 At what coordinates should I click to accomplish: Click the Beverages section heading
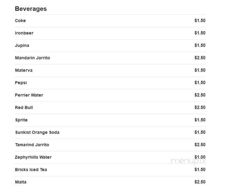click(x=31, y=9)
